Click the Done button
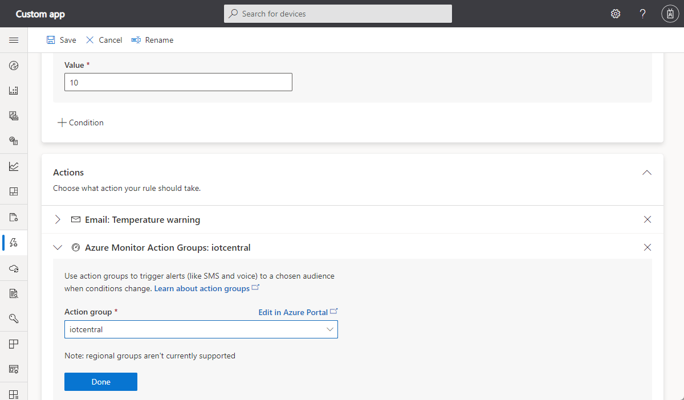The image size is (684, 400). (101, 382)
